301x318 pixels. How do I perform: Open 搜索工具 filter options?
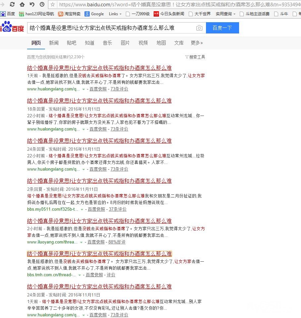click(195, 57)
